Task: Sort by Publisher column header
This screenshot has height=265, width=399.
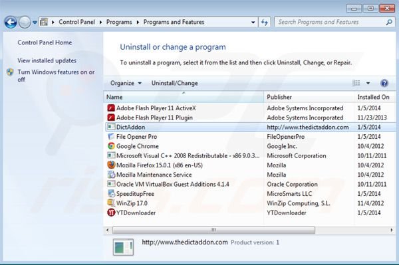Action: (x=309, y=97)
